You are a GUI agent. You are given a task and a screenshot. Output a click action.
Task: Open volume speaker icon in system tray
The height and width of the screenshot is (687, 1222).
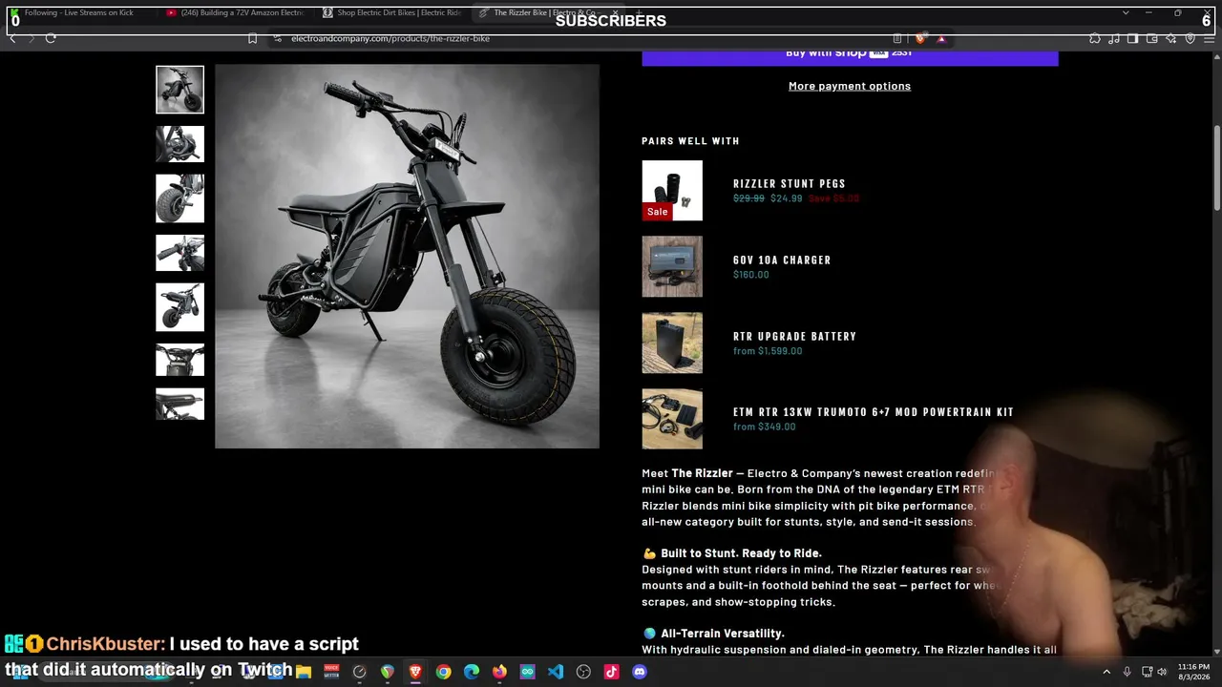[1162, 672]
